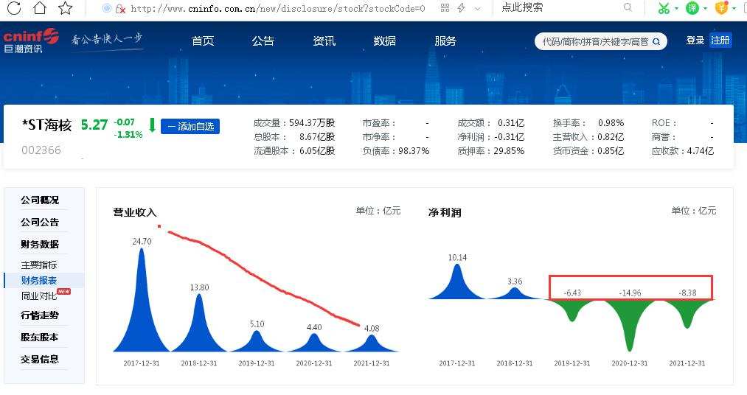Expand the translate extension dropdown arrow

[x=705, y=8]
